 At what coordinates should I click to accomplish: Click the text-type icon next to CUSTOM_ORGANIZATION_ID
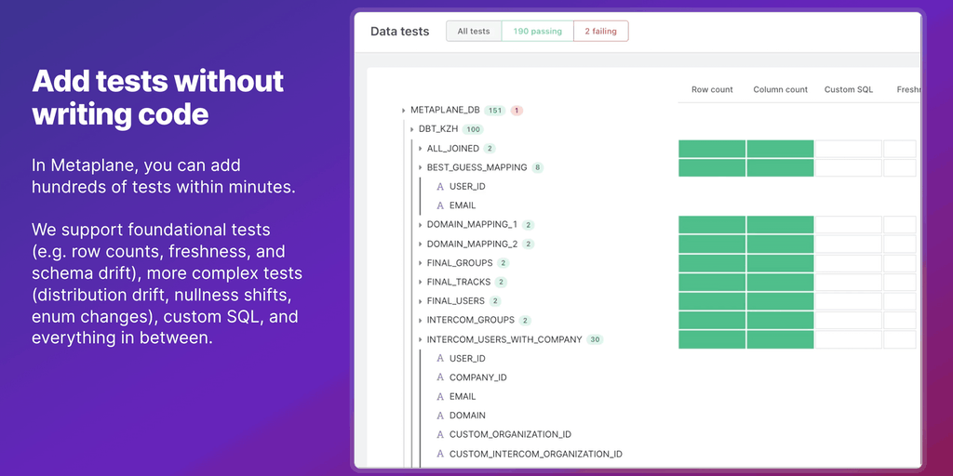[x=440, y=435]
